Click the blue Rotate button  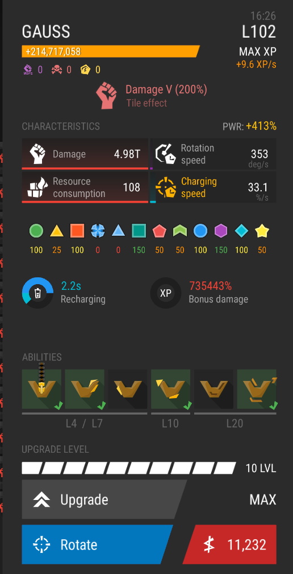coord(97,544)
